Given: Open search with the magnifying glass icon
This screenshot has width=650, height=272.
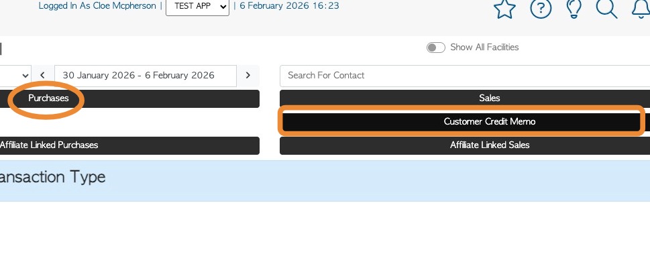Looking at the screenshot, I should click(x=606, y=8).
